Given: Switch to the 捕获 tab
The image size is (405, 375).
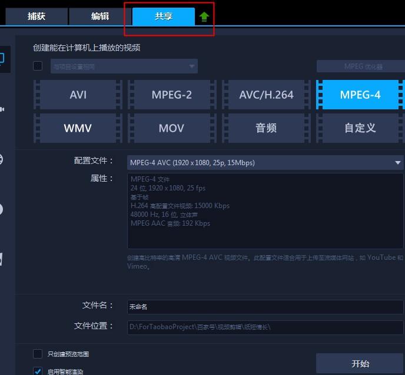Looking at the screenshot, I should click(x=36, y=16).
